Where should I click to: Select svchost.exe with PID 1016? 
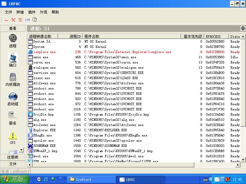click(x=134, y=109)
